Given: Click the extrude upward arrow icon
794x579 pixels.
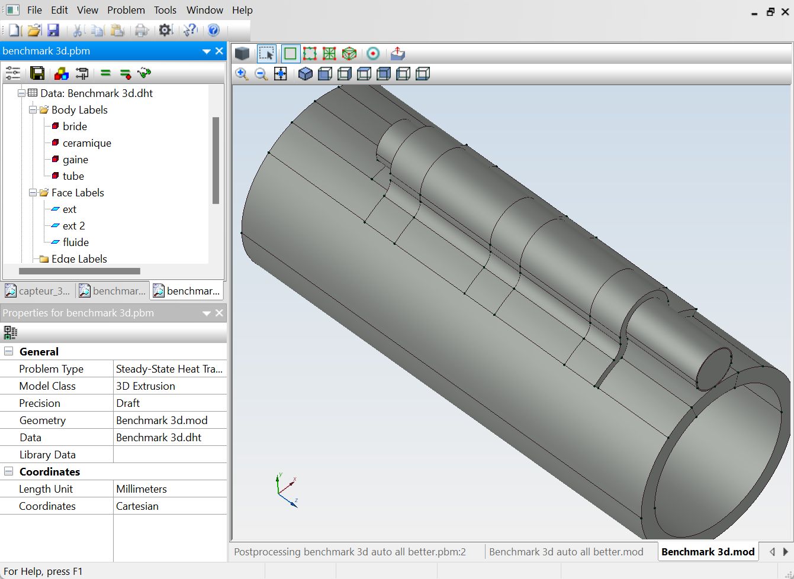Looking at the screenshot, I should coord(397,54).
